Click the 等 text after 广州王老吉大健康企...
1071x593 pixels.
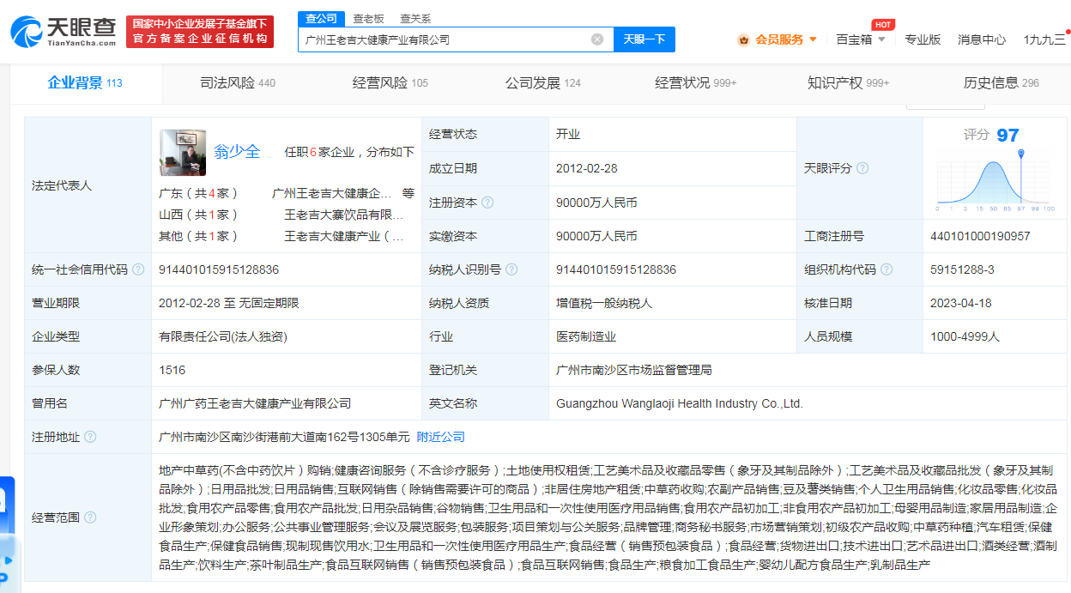(x=408, y=193)
